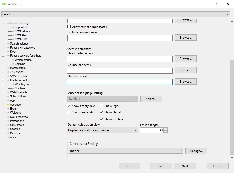Viewport: 234px width, 173px height.
Task: Click the help question mark icon
Action: coord(216,4)
